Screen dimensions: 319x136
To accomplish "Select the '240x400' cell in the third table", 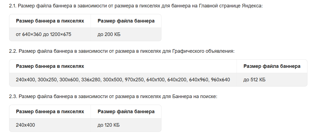I will [25, 125].
